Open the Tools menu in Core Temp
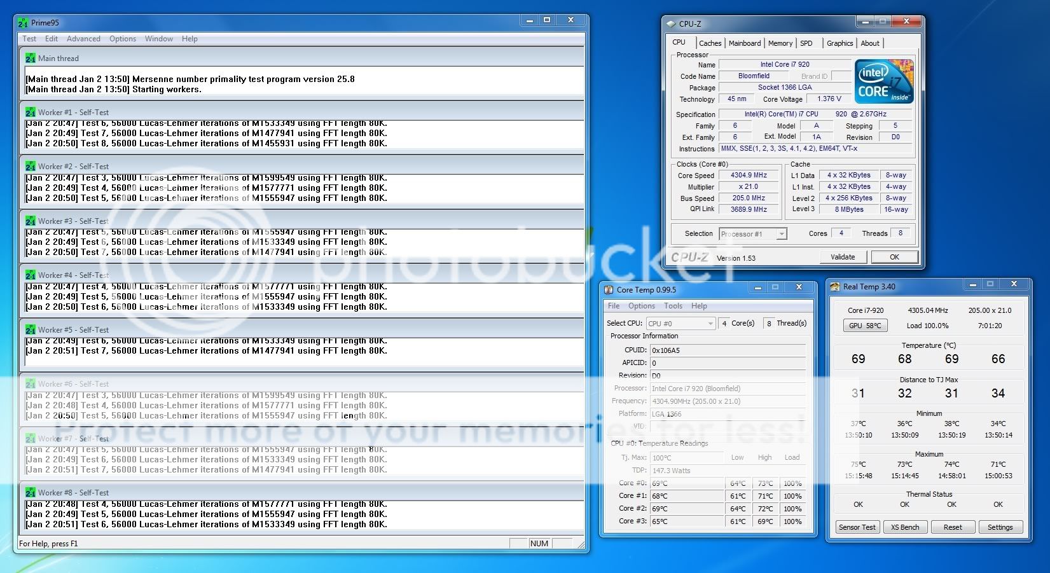1050x573 pixels. (x=673, y=306)
